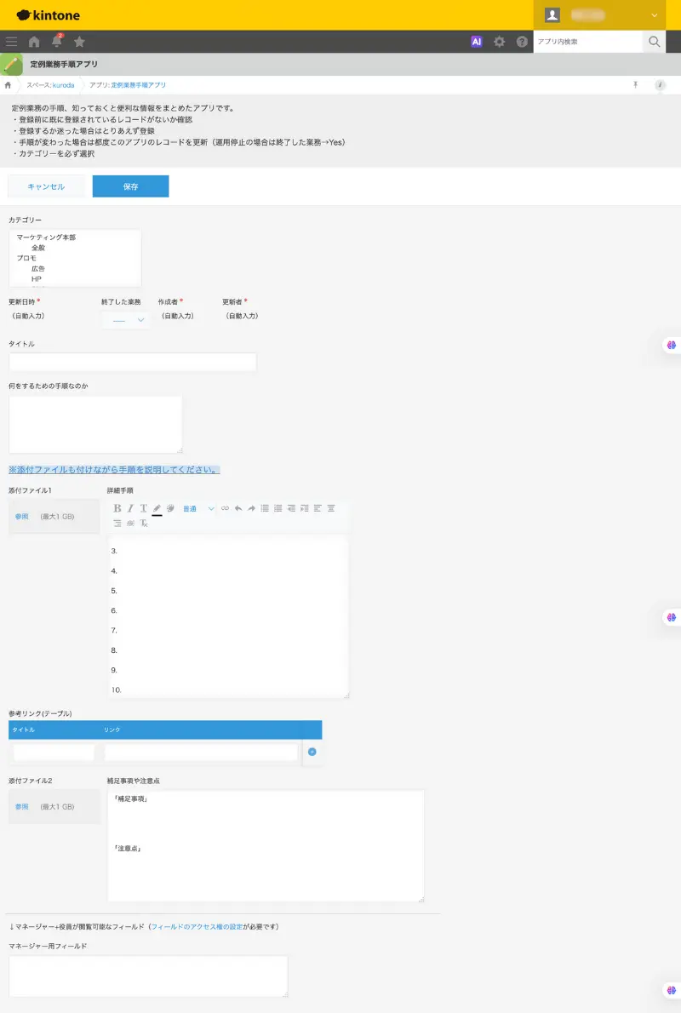This screenshot has height=1013, width=681.
Task: Click the タイトル input field
Action: (132, 363)
